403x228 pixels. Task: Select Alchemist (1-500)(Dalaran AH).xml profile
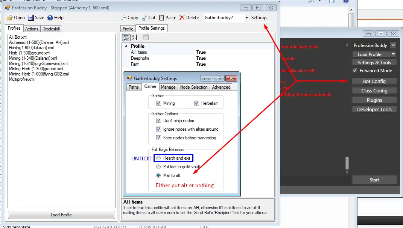tap(39, 42)
